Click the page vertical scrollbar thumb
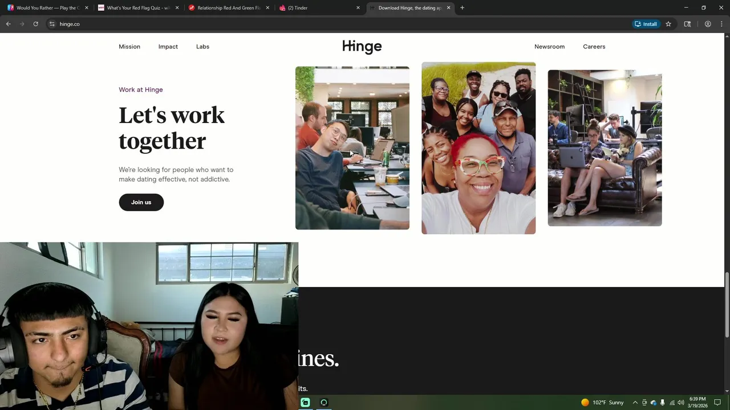Viewport: 730px width, 410px height. (x=727, y=305)
